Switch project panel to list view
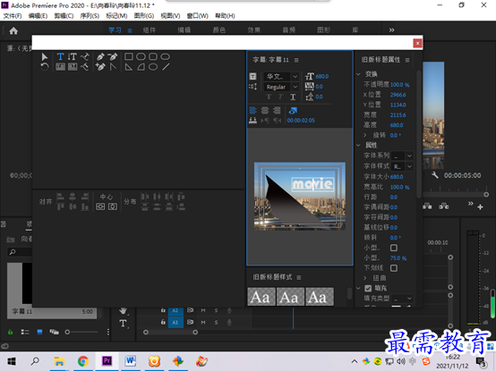 coord(25,332)
